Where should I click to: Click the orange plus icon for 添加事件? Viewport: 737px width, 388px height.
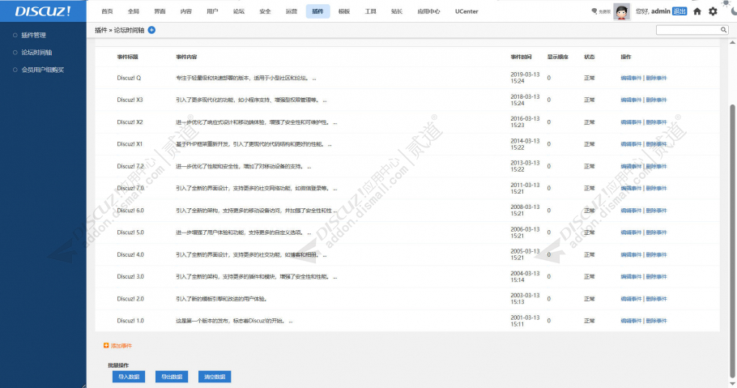point(106,346)
